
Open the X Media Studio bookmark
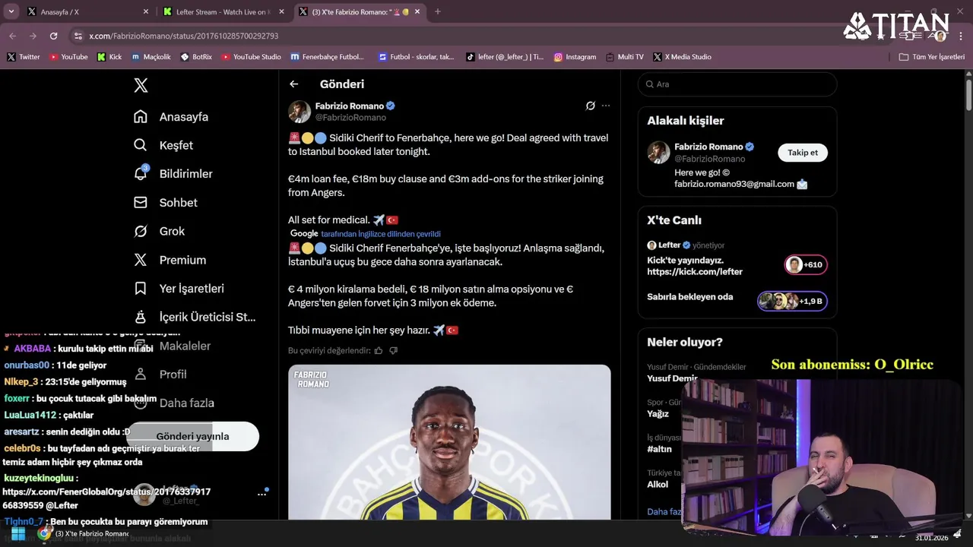(x=683, y=57)
